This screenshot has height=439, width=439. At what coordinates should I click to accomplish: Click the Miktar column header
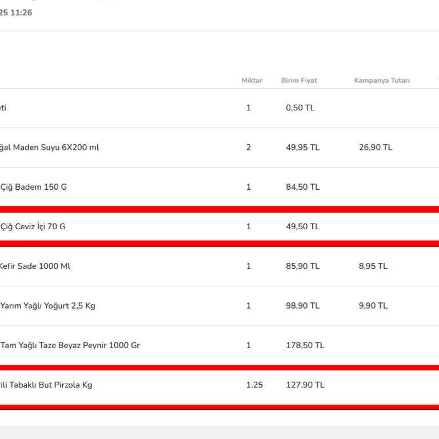coord(252,81)
